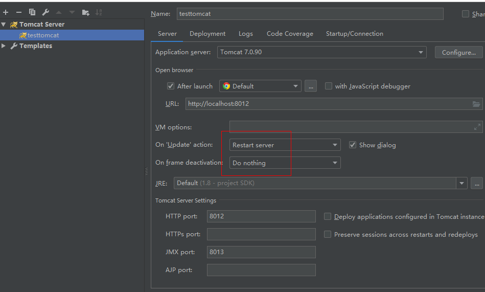Switch to the Deployment tab

[207, 34]
